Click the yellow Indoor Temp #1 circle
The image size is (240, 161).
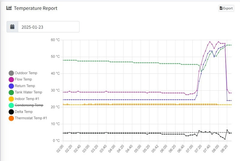(11, 99)
